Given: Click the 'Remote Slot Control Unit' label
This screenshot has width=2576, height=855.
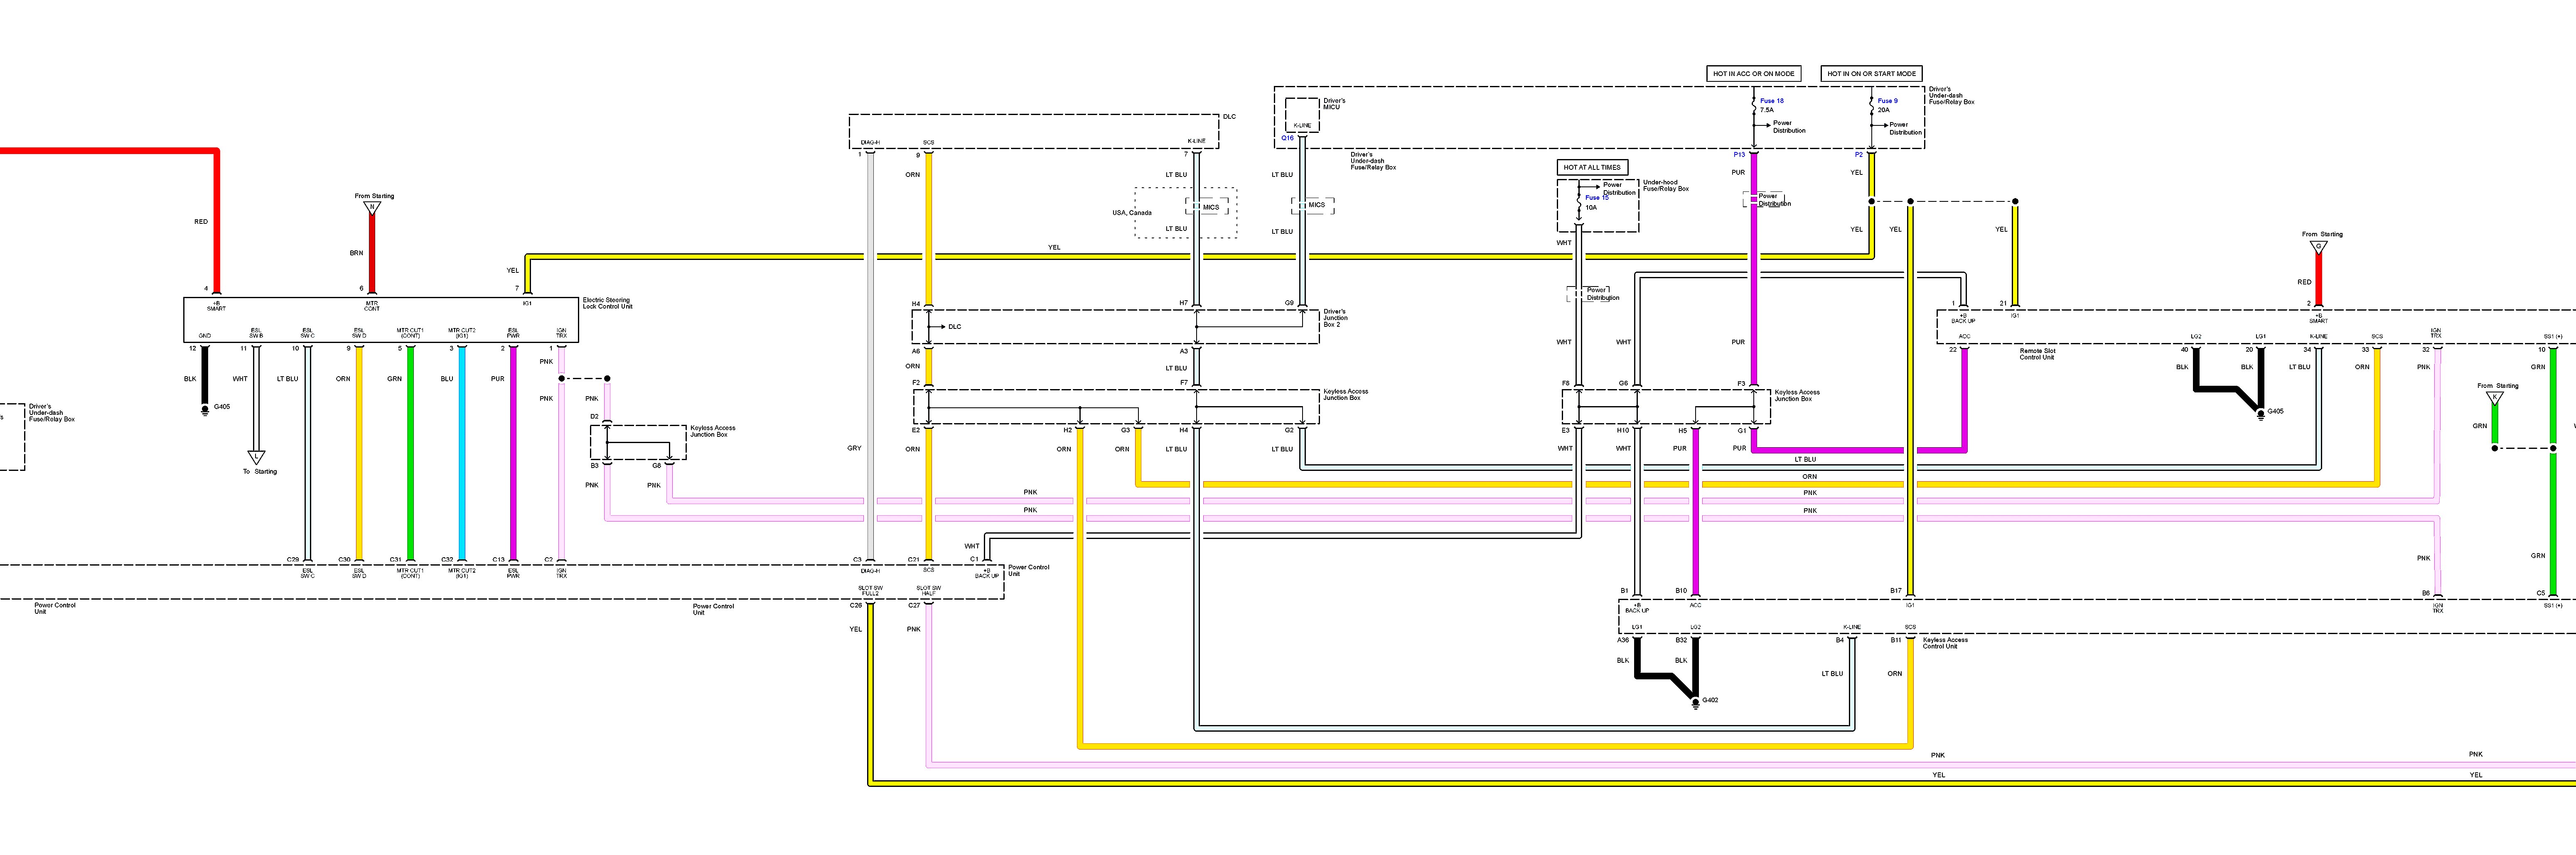Looking at the screenshot, I should click(2037, 354).
